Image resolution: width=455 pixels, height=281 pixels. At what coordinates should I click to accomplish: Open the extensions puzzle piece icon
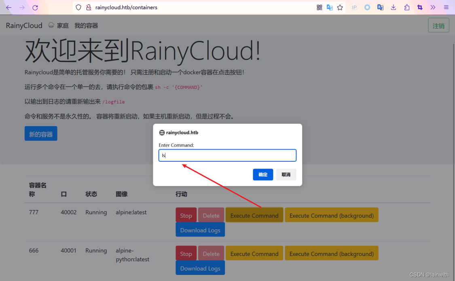click(407, 8)
